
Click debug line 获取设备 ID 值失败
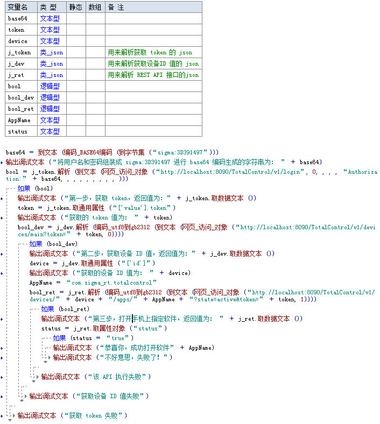(89, 397)
